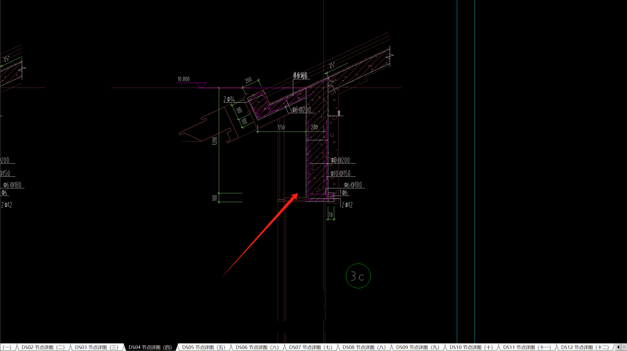Open the DS10 节点详图（十） tab
This screenshot has width=627, height=351.
pos(471,347)
